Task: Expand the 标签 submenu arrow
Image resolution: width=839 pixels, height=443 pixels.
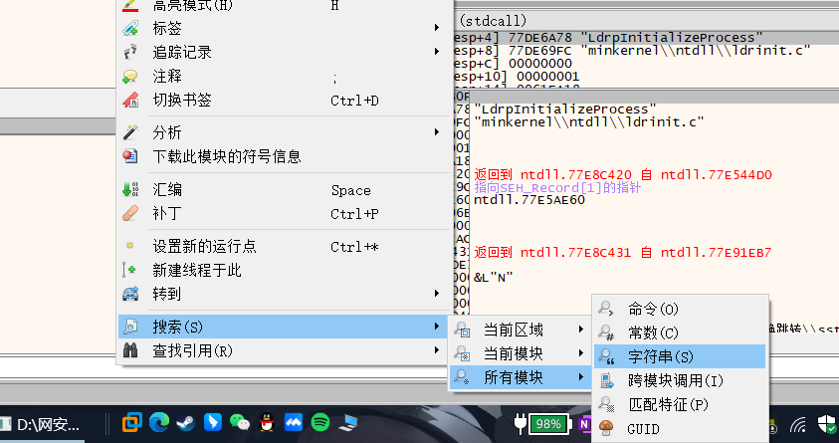Action: 437,27
